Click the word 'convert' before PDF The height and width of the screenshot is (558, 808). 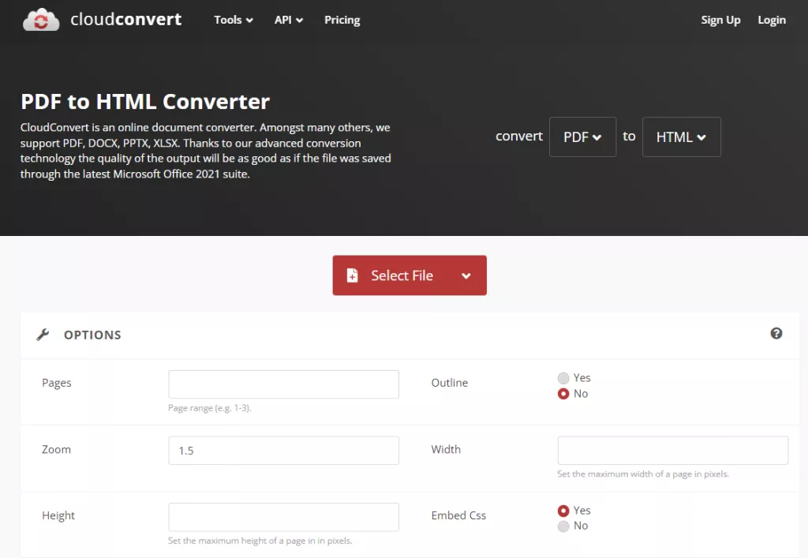[519, 136]
